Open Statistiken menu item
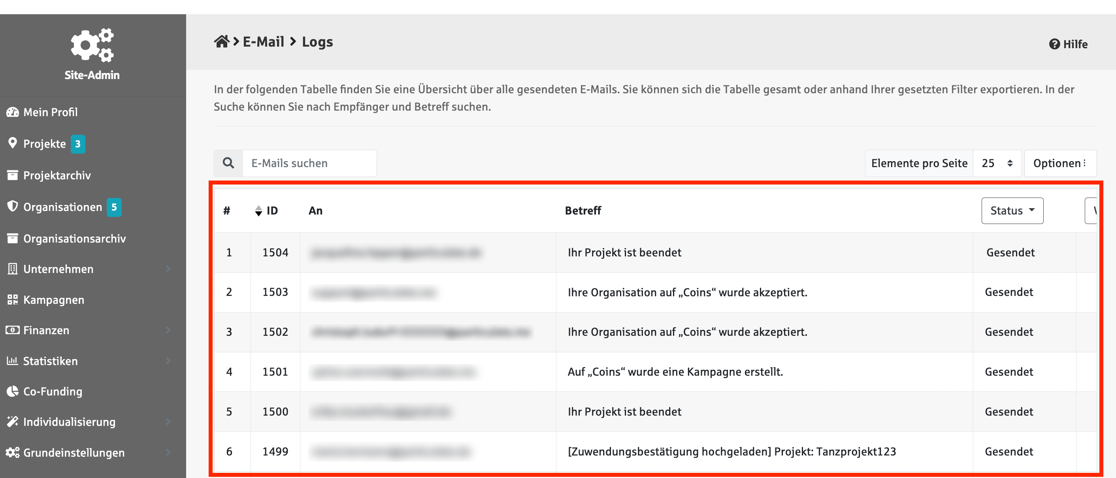The image size is (1116, 478). tap(50, 361)
